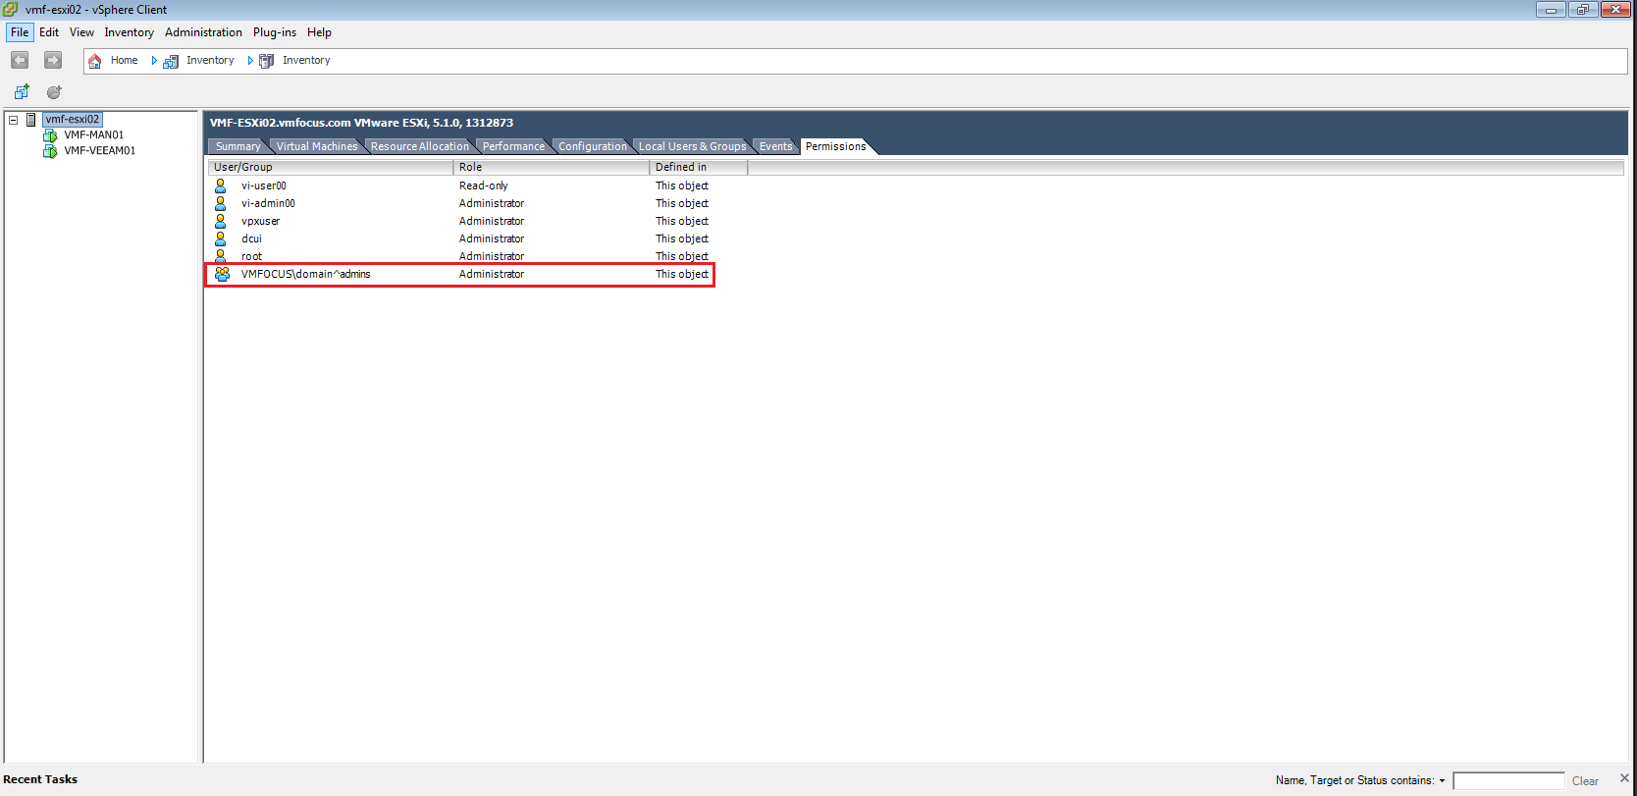
Task: Select the VMF-MAN01 virtual machine icon
Action: (x=50, y=135)
